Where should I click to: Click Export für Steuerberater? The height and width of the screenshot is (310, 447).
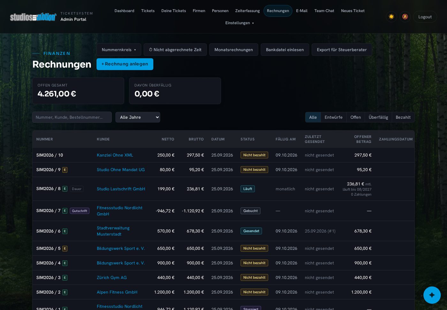(x=342, y=50)
